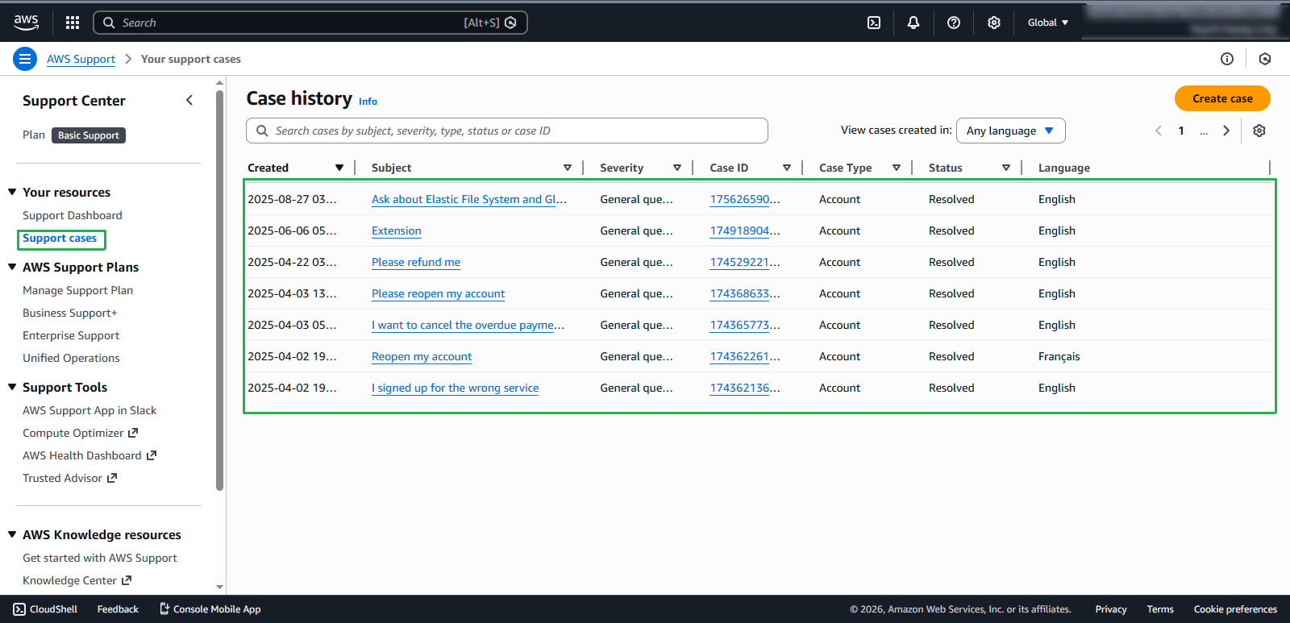Open the Case history Info link
Viewport: 1290px width, 623px height.
click(368, 102)
